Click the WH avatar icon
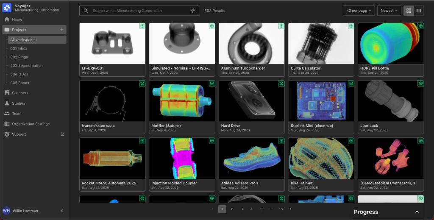The height and width of the screenshot is (220, 434). click(x=6, y=211)
